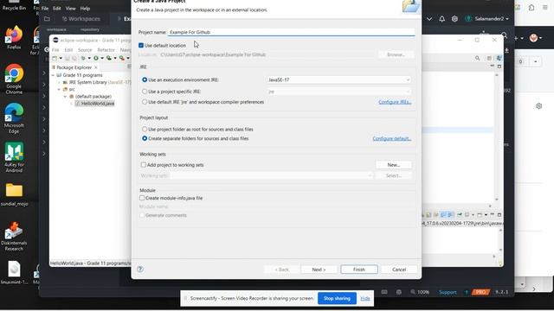The image size is (554, 311).
Task: Open the Recycle Bin on desktop
Action: click(14, 5)
